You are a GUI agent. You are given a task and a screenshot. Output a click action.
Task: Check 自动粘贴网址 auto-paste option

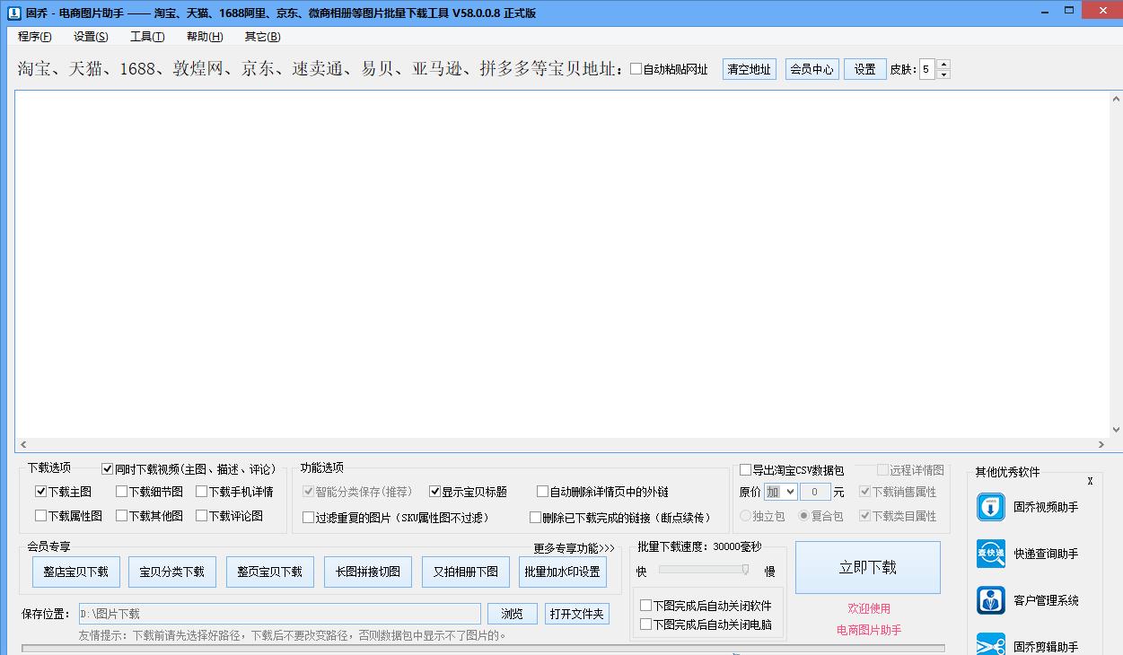click(636, 68)
